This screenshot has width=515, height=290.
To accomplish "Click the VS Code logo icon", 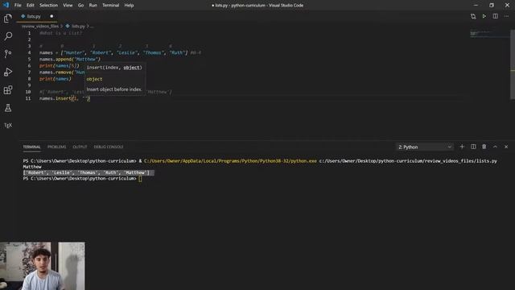I will [x=6, y=5].
